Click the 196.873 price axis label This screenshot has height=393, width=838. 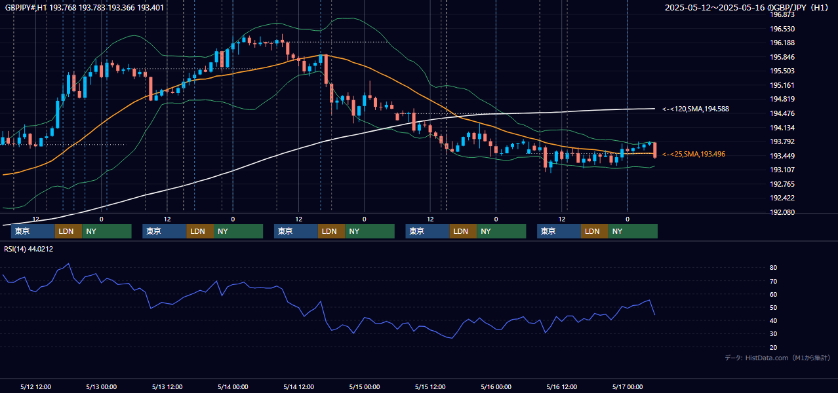click(782, 14)
